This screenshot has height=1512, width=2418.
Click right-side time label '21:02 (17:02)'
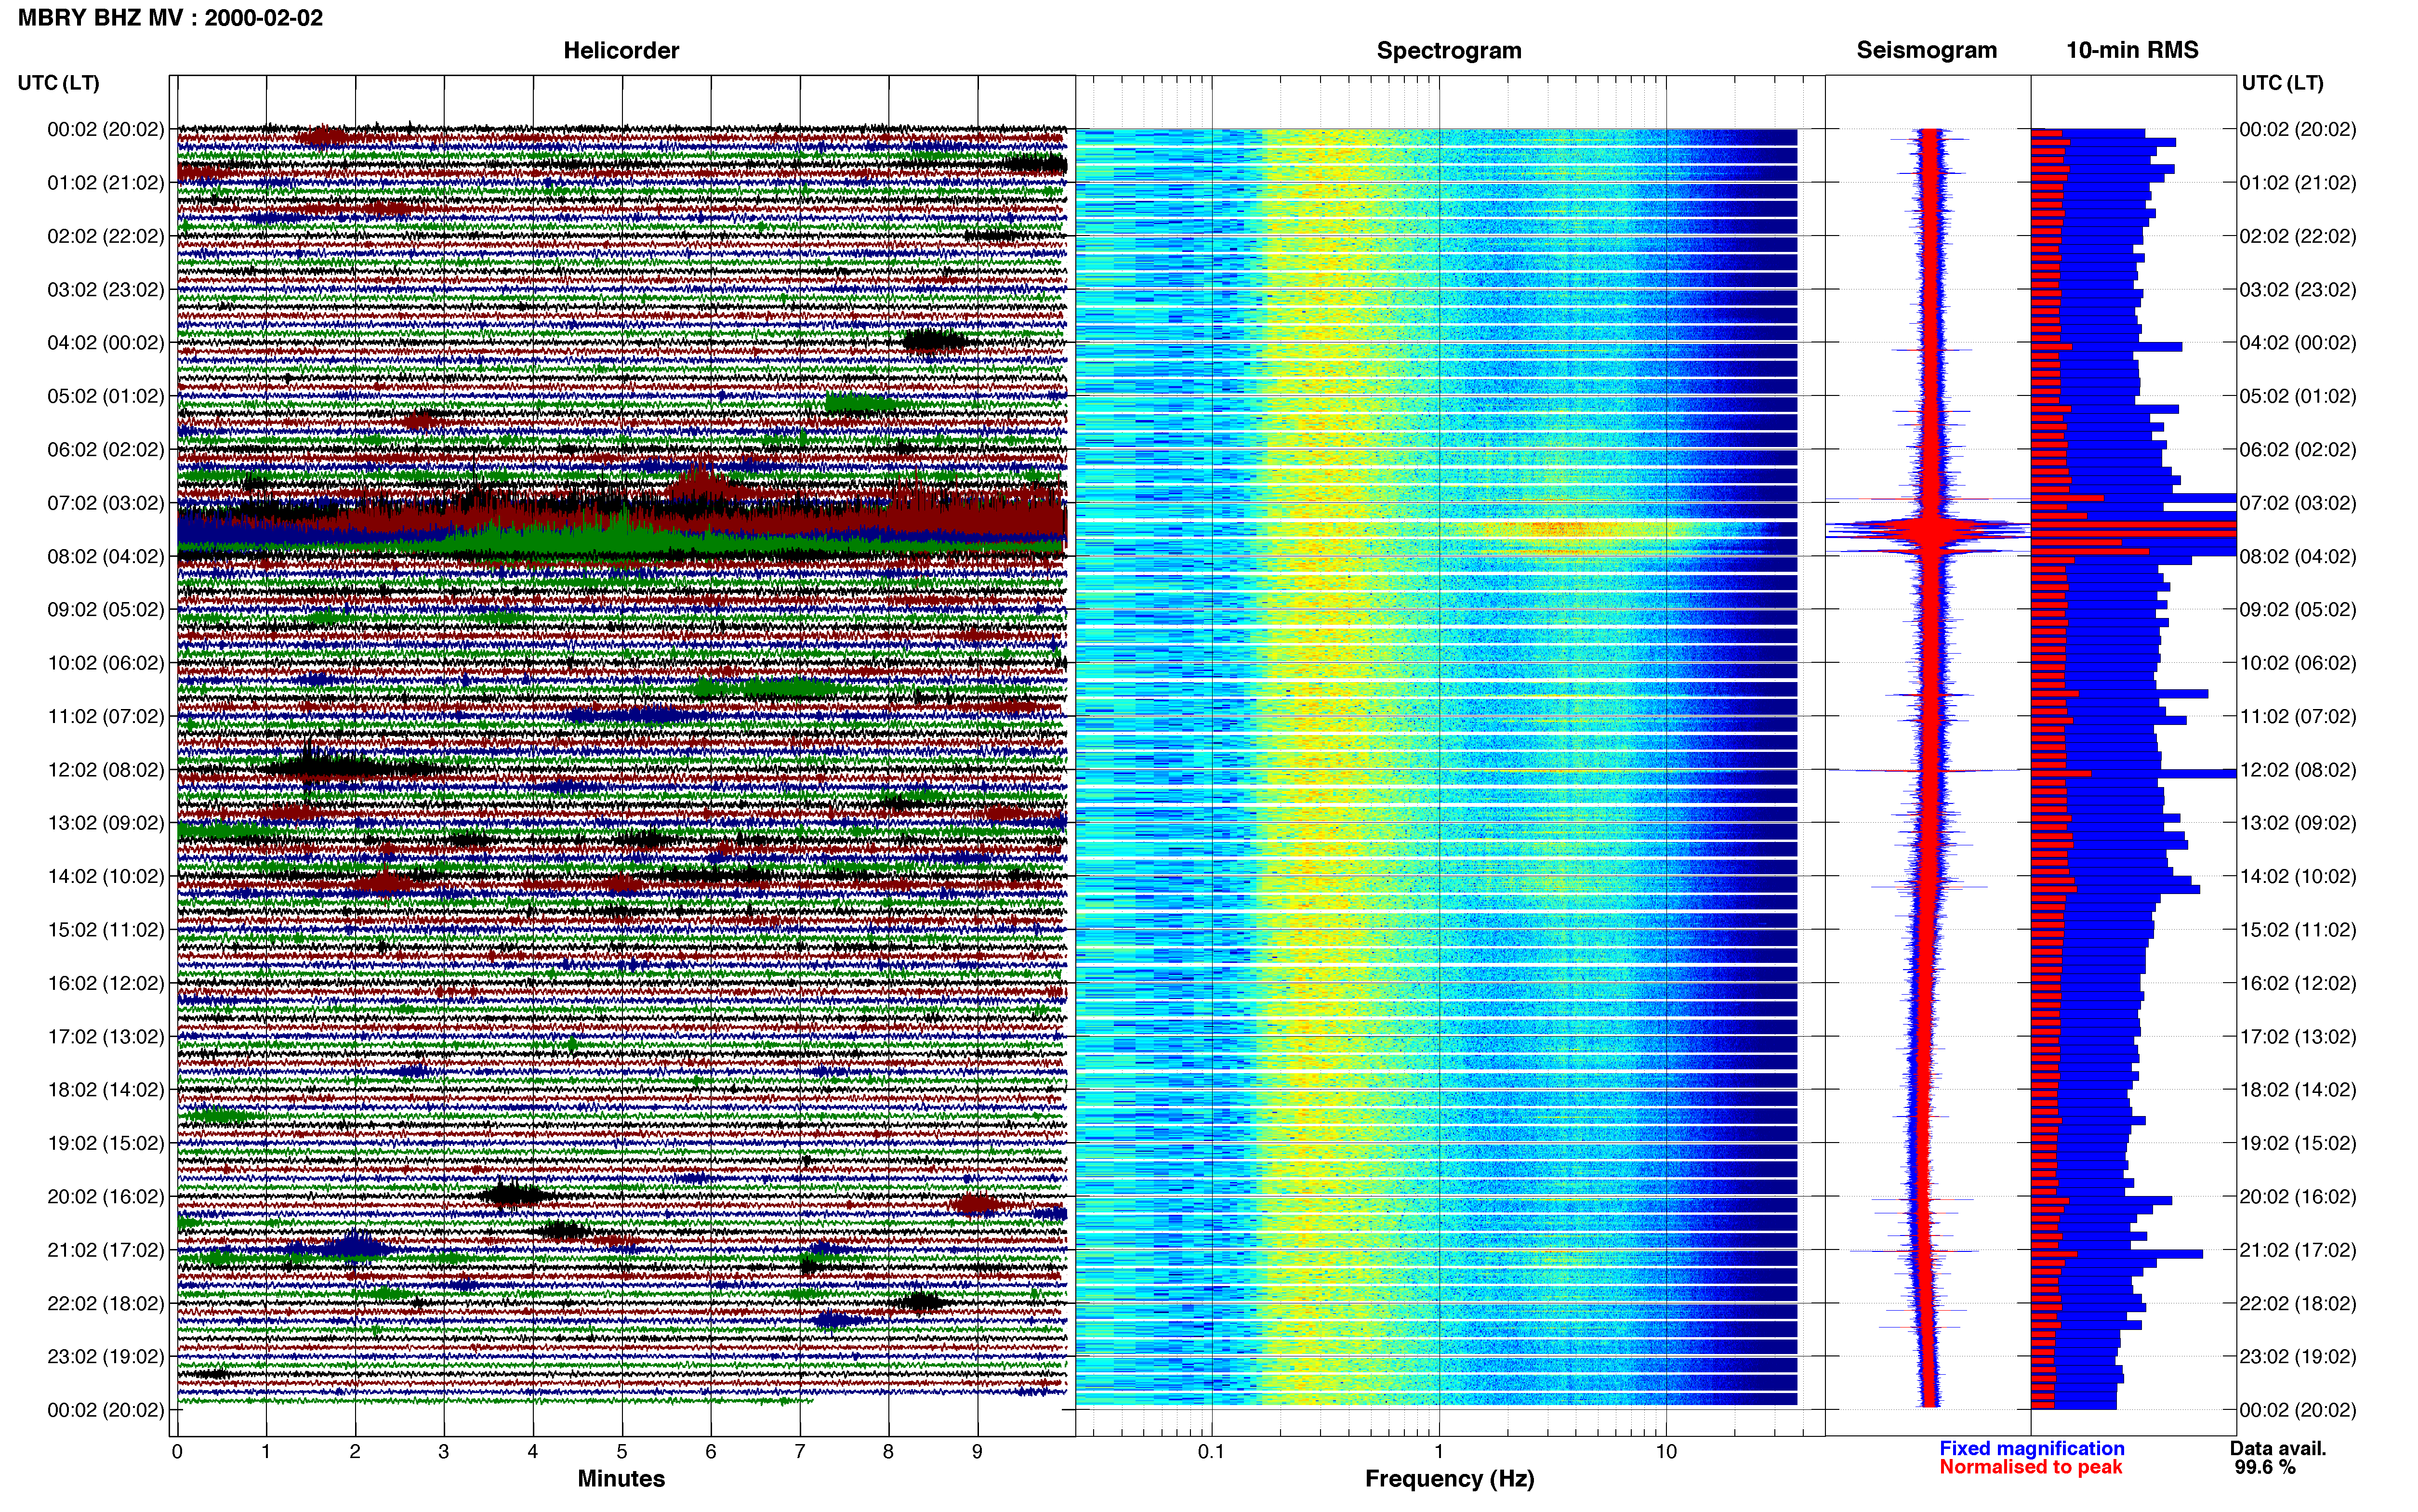[x=2297, y=1250]
